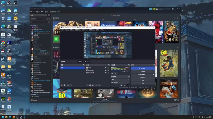Lock the window capture source
Viewport: 213px width, 119px height.
click(108, 70)
